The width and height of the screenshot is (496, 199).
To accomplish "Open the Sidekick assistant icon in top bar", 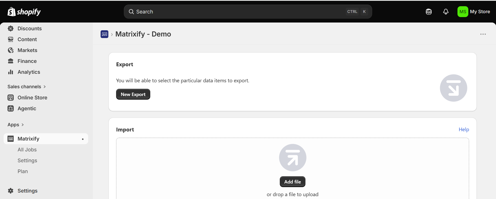I will [429, 12].
